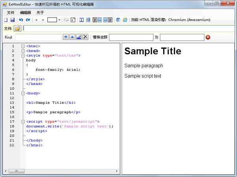This screenshot has height=177, width=237.
Task: Click the 'body' selector on line 4
Action: point(31,60)
